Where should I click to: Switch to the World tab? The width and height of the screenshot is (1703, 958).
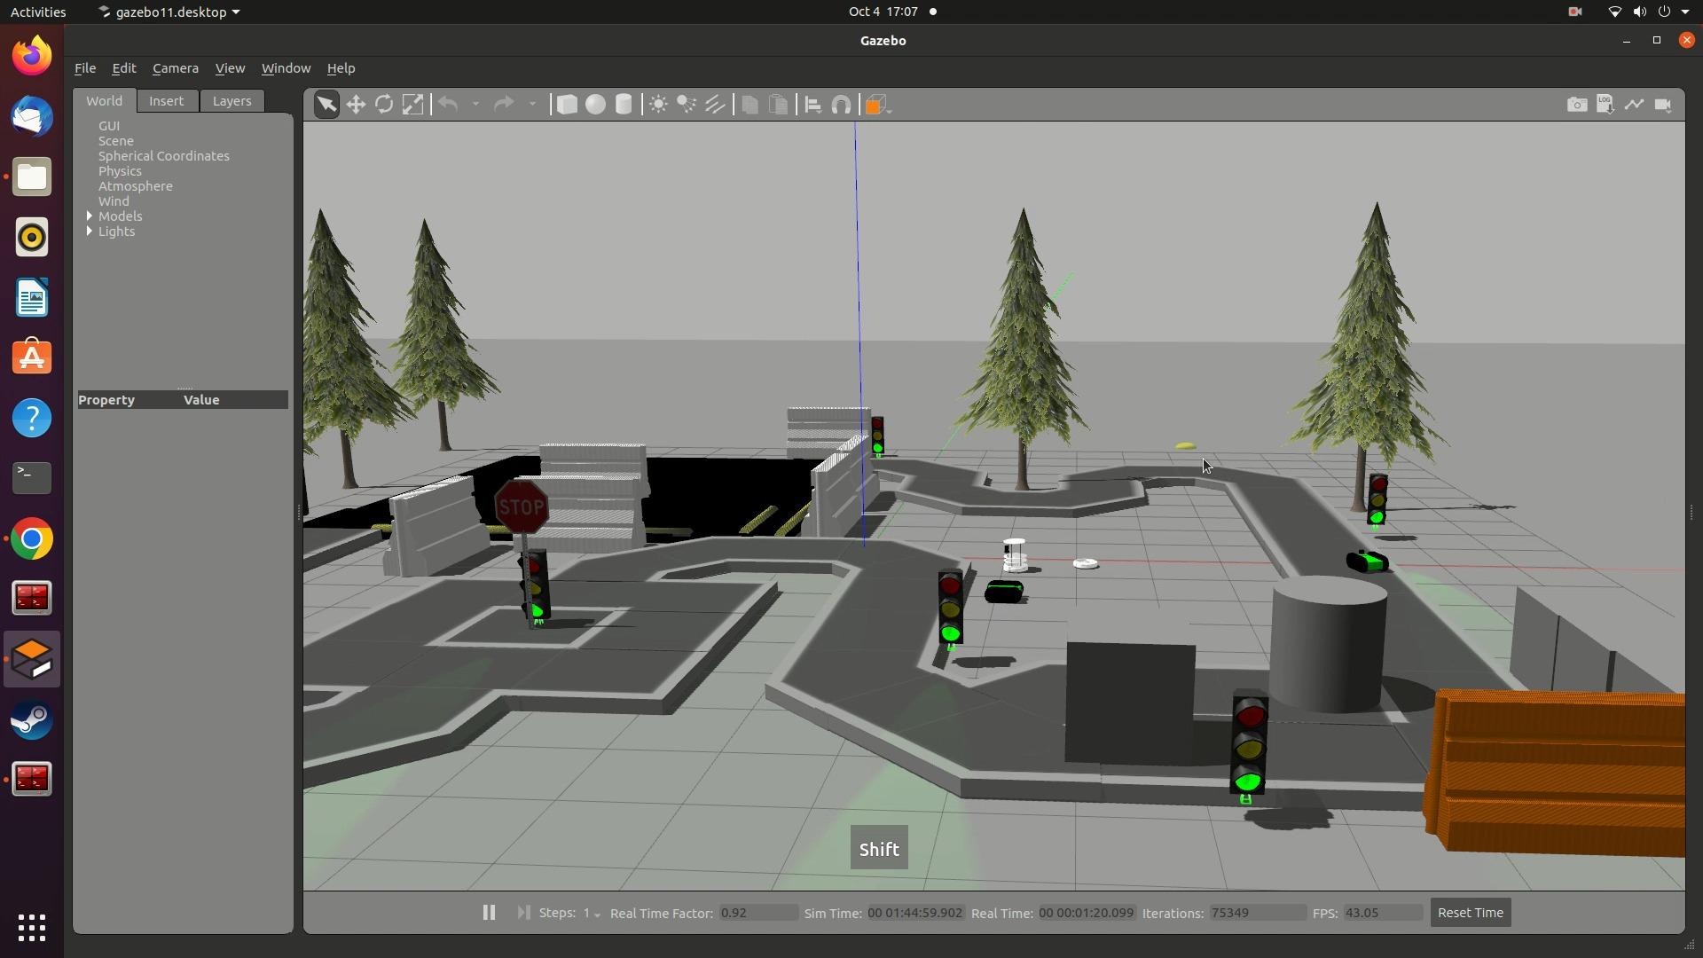tap(105, 101)
